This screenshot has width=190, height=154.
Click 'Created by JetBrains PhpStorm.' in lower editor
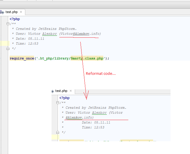[96, 108]
